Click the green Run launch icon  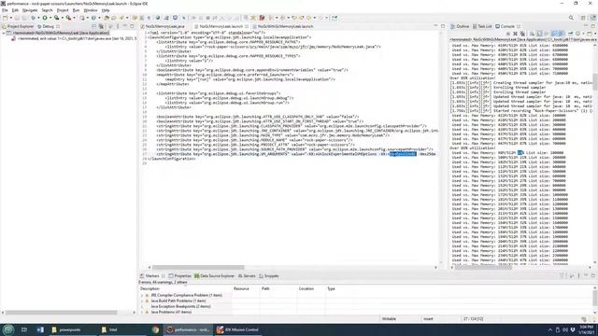[x=45, y=18]
